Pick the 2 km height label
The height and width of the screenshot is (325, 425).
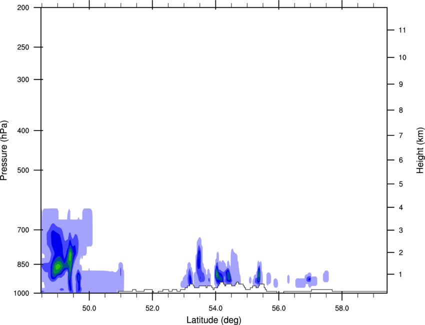(400, 252)
